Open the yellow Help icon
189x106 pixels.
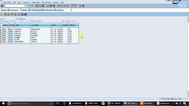(80, 6)
